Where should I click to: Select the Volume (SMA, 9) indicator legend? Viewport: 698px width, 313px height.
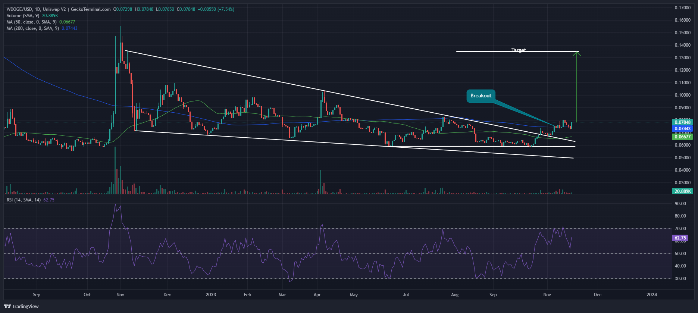pyautogui.click(x=32, y=16)
